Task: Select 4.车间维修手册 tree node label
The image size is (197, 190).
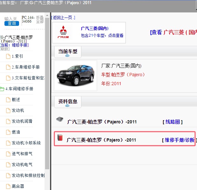Action: [19, 89]
